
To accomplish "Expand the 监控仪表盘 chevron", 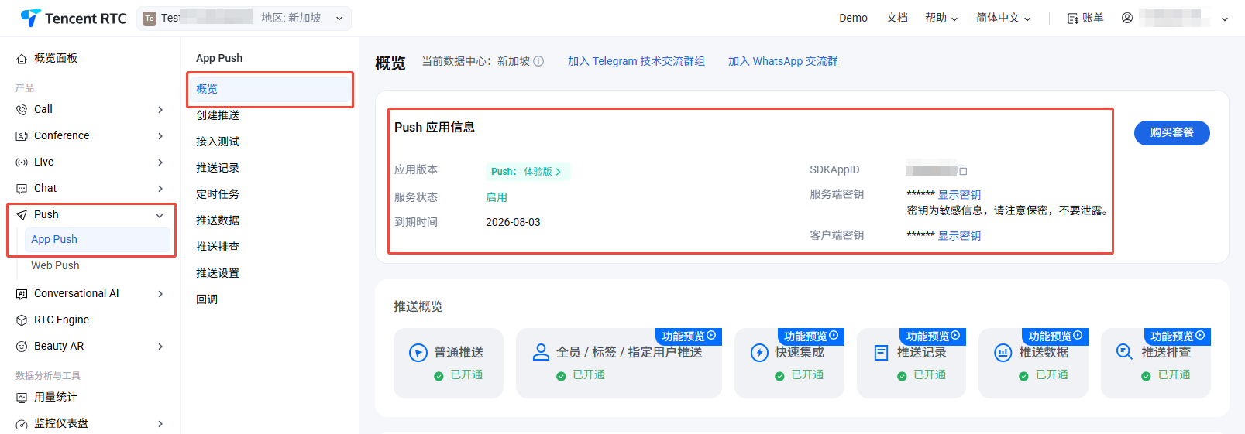I will (x=160, y=424).
